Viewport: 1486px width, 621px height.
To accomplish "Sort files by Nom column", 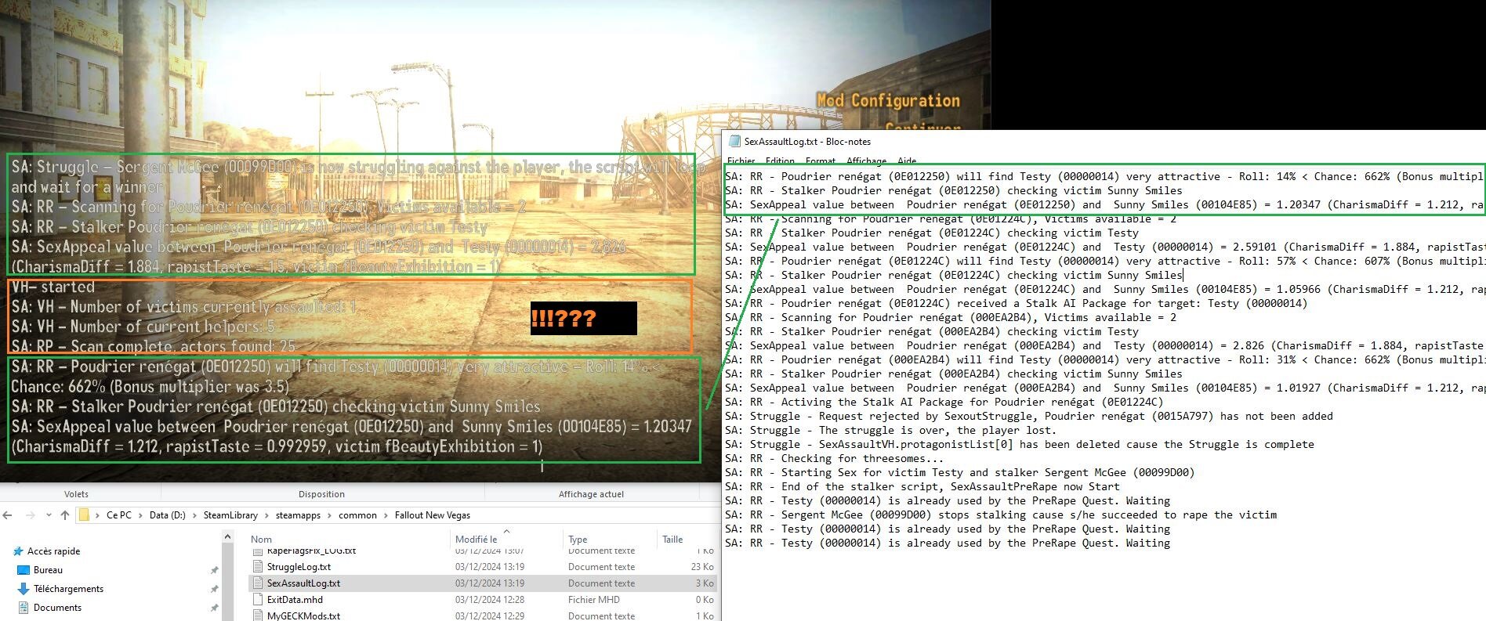I will [x=261, y=540].
